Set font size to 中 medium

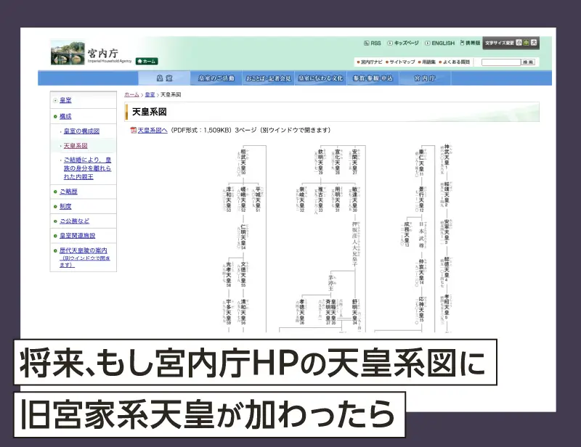(526, 42)
